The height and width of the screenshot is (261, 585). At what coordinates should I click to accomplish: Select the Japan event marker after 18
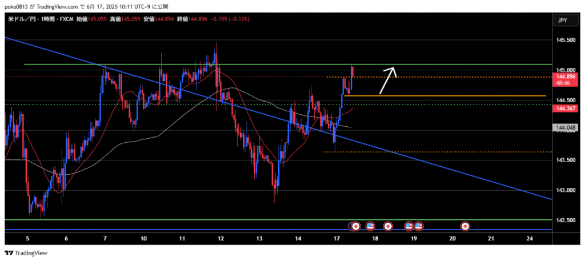tap(388, 226)
